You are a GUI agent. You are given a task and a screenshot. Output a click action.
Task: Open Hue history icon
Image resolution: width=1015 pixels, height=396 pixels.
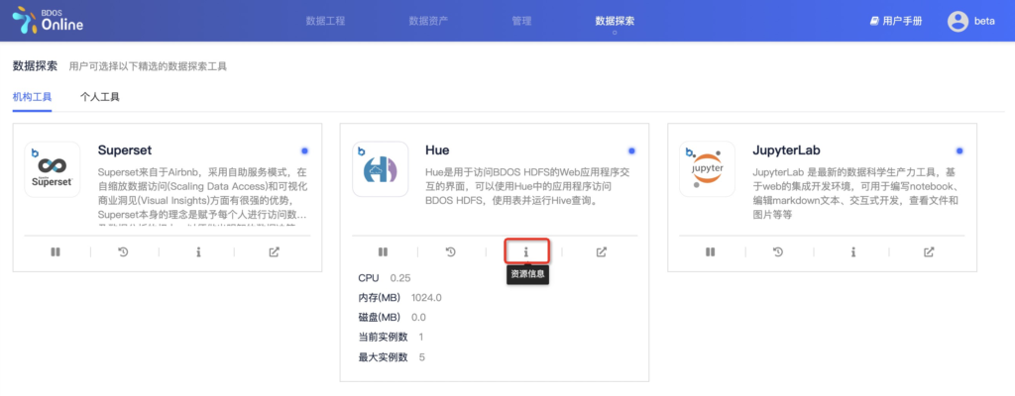click(x=451, y=251)
